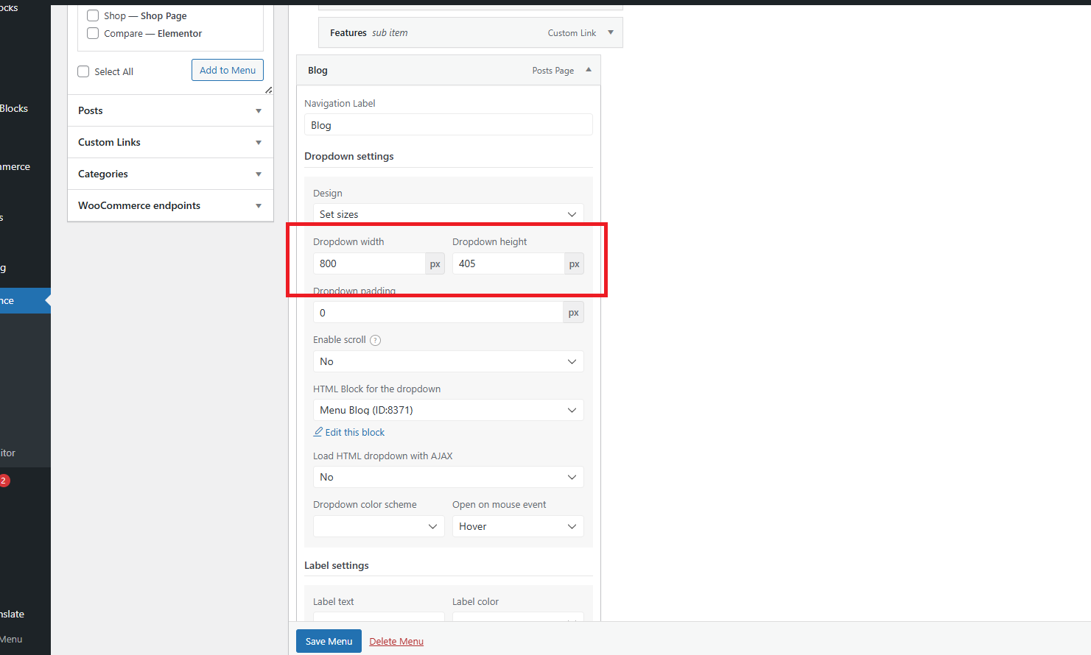The image size is (1091, 655).
Task: Open the Edit this block link
Action: coord(349,432)
